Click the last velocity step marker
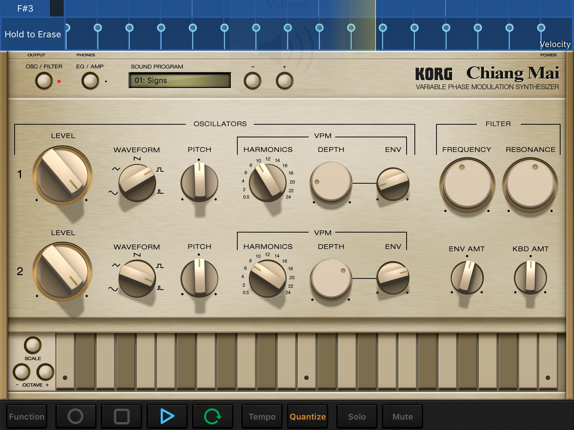 (541, 28)
